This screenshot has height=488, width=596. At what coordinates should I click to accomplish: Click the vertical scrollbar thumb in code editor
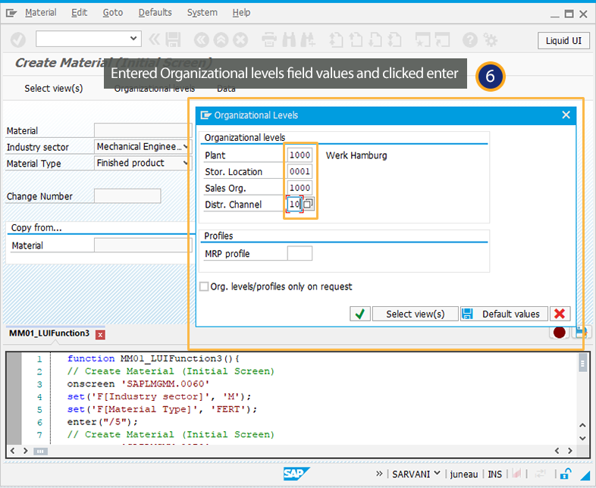pyautogui.click(x=582, y=362)
